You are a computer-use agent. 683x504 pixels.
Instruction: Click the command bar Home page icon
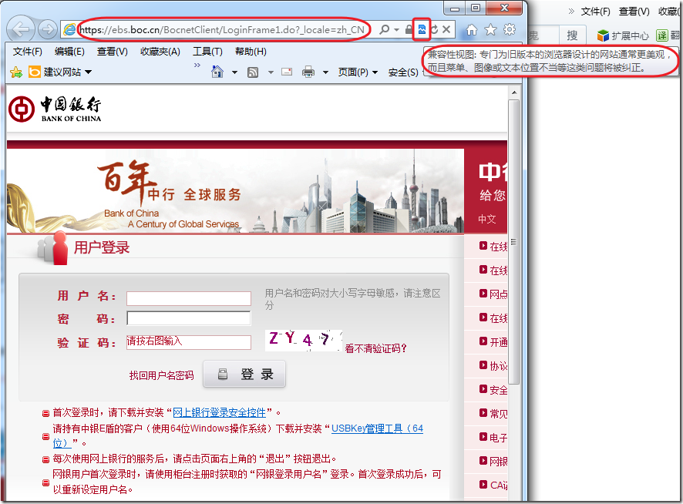[217, 72]
